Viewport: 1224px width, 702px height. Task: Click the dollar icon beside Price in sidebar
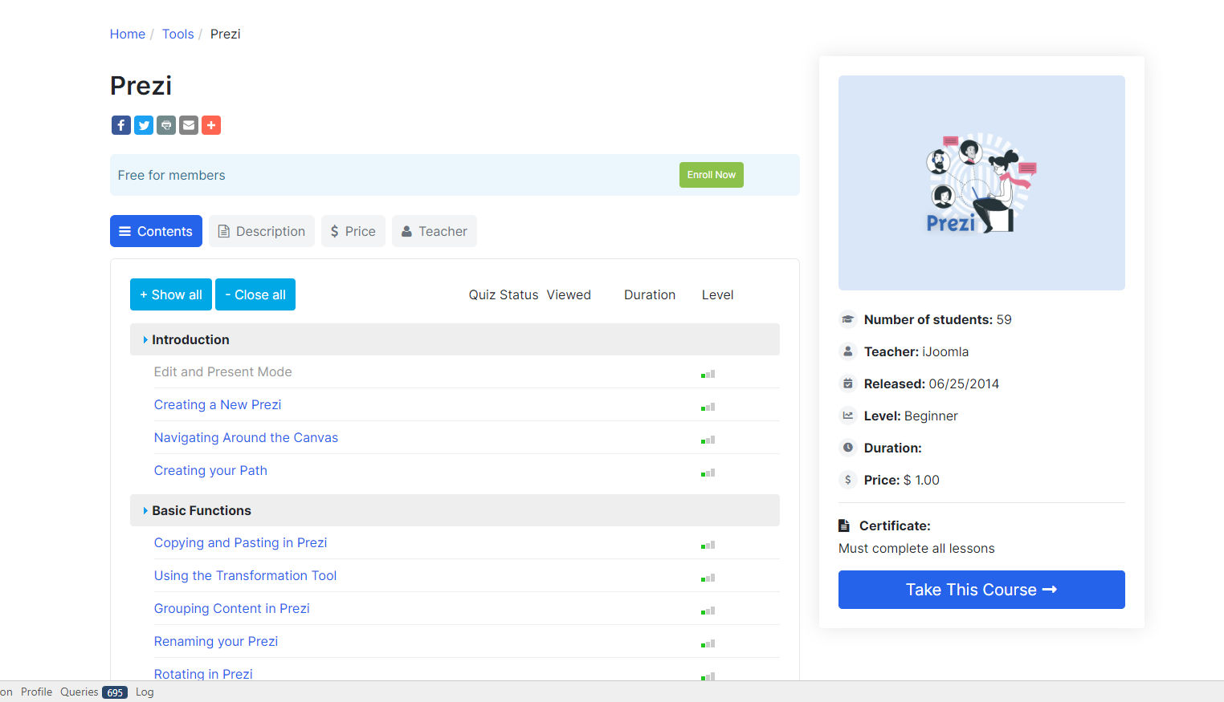coord(847,480)
